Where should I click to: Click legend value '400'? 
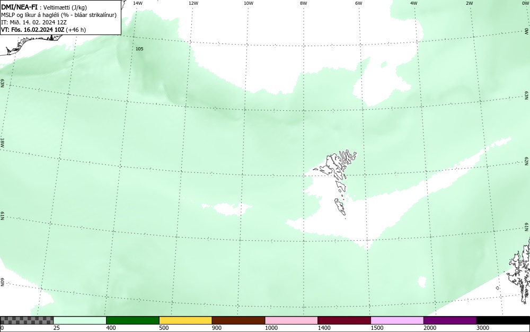coord(111,328)
